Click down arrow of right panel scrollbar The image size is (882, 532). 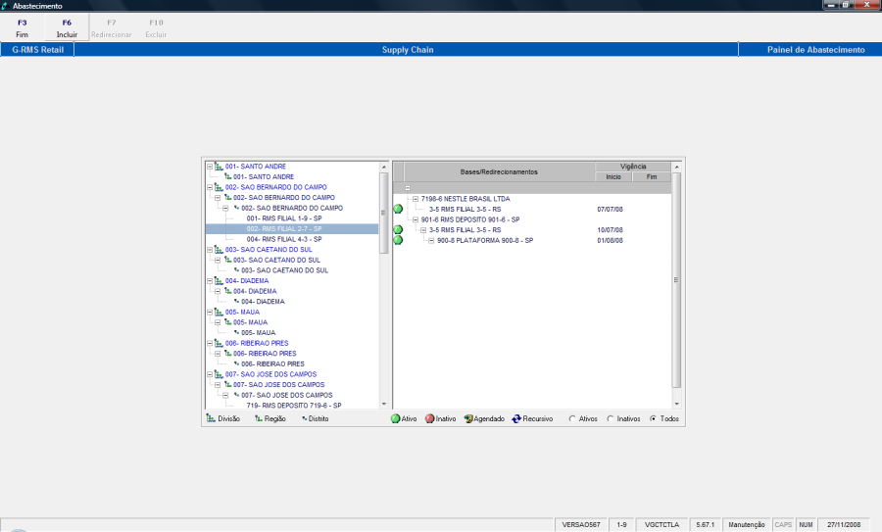676,404
